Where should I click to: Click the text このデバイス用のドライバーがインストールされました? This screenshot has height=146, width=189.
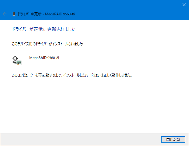[x=47, y=44]
